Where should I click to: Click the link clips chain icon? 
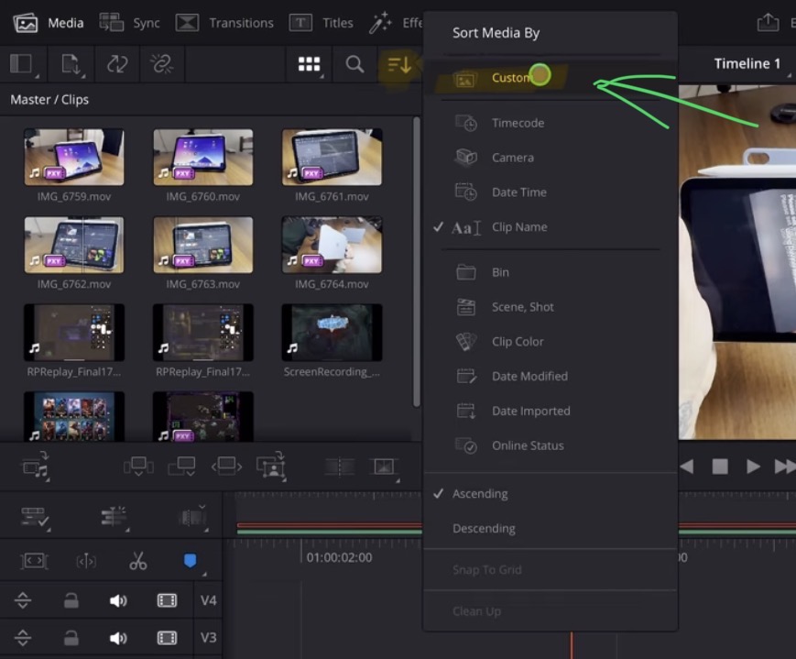pyautogui.click(x=162, y=64)
